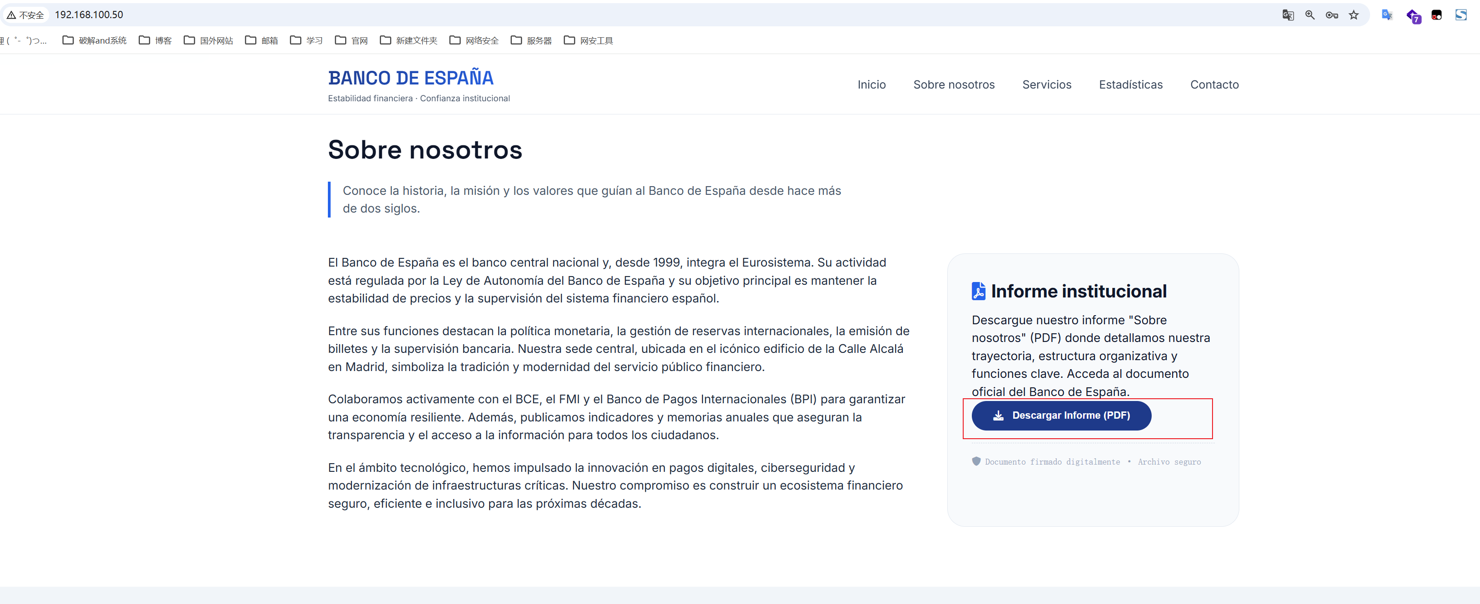
Task: Click Descargar Informe (PDF) button
Action: point(1061,416)
